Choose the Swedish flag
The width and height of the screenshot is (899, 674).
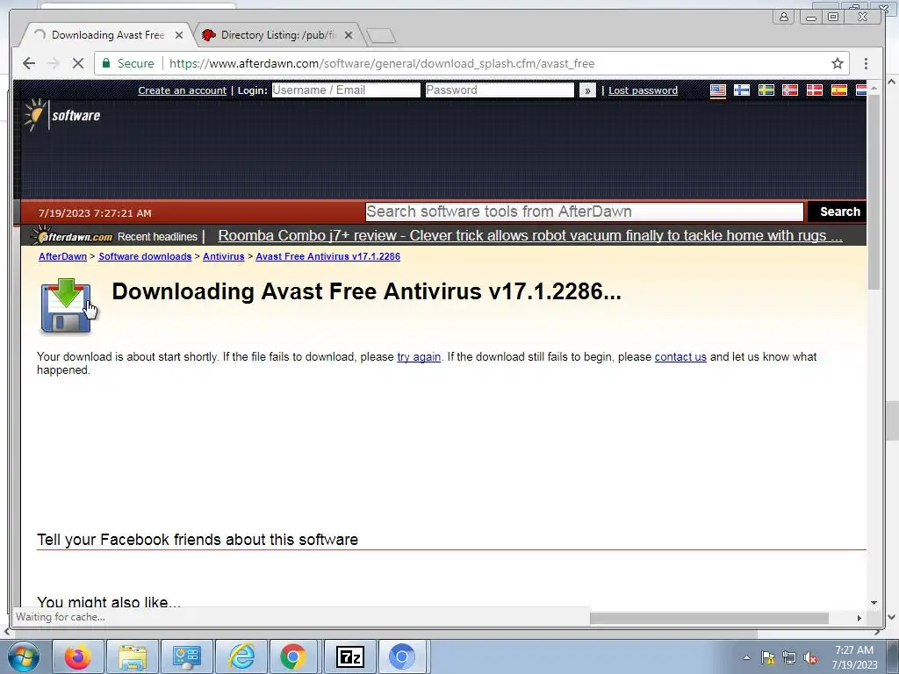point(766,90)
